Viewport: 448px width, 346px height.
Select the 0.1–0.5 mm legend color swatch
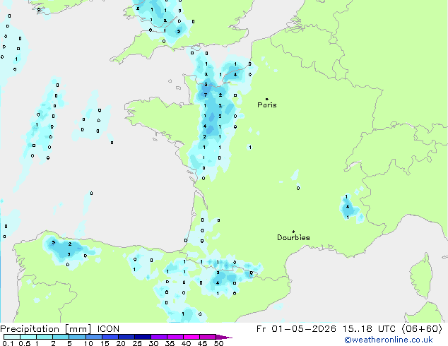tap(12, 337)
